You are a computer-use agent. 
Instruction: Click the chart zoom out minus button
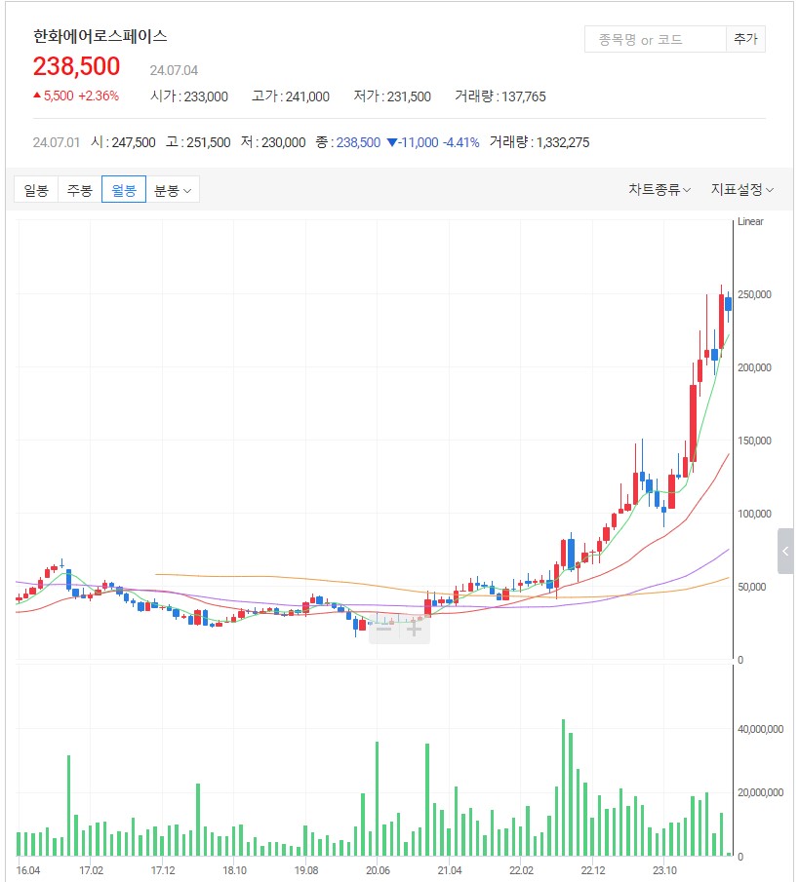click(x=383, y=630)
